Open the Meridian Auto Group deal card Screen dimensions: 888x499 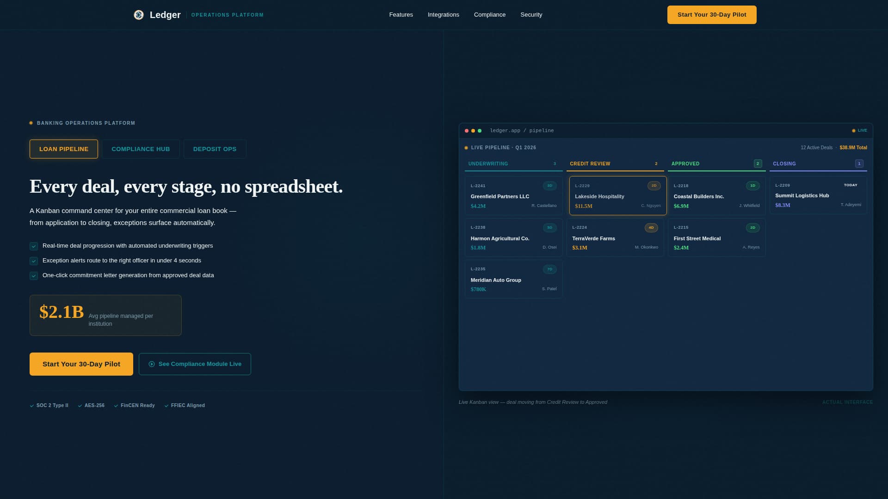click(514, 279)
